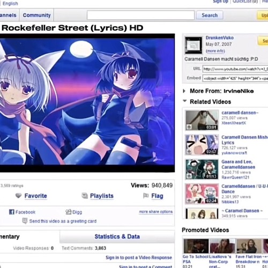Viewport: 268px width, 268px height.
Task: Click the Favorite heart icon
Action: 18,196
